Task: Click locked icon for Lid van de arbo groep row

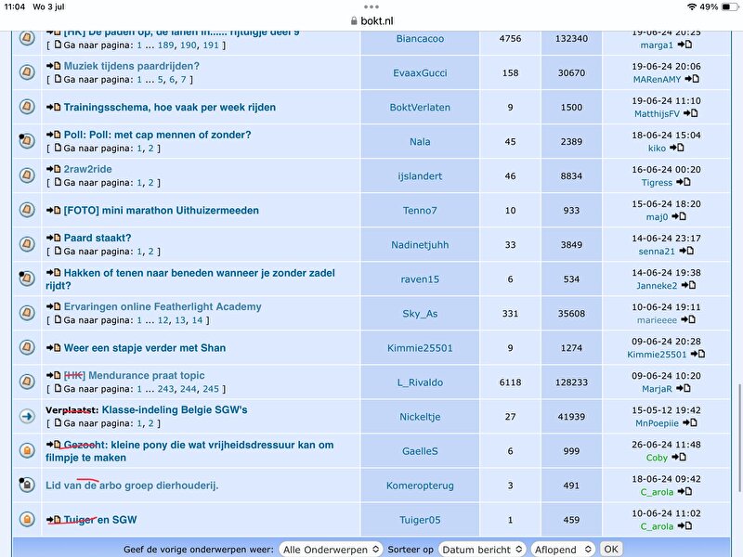Action: click(x=27, y=485)
